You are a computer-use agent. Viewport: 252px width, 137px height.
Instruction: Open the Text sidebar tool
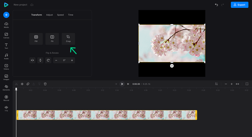pyautogui.click(x=6, y=46)
